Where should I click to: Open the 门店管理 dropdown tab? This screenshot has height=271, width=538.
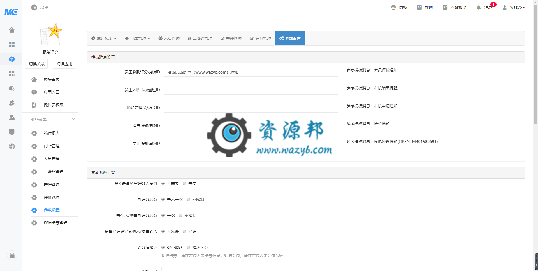(137, 38)
